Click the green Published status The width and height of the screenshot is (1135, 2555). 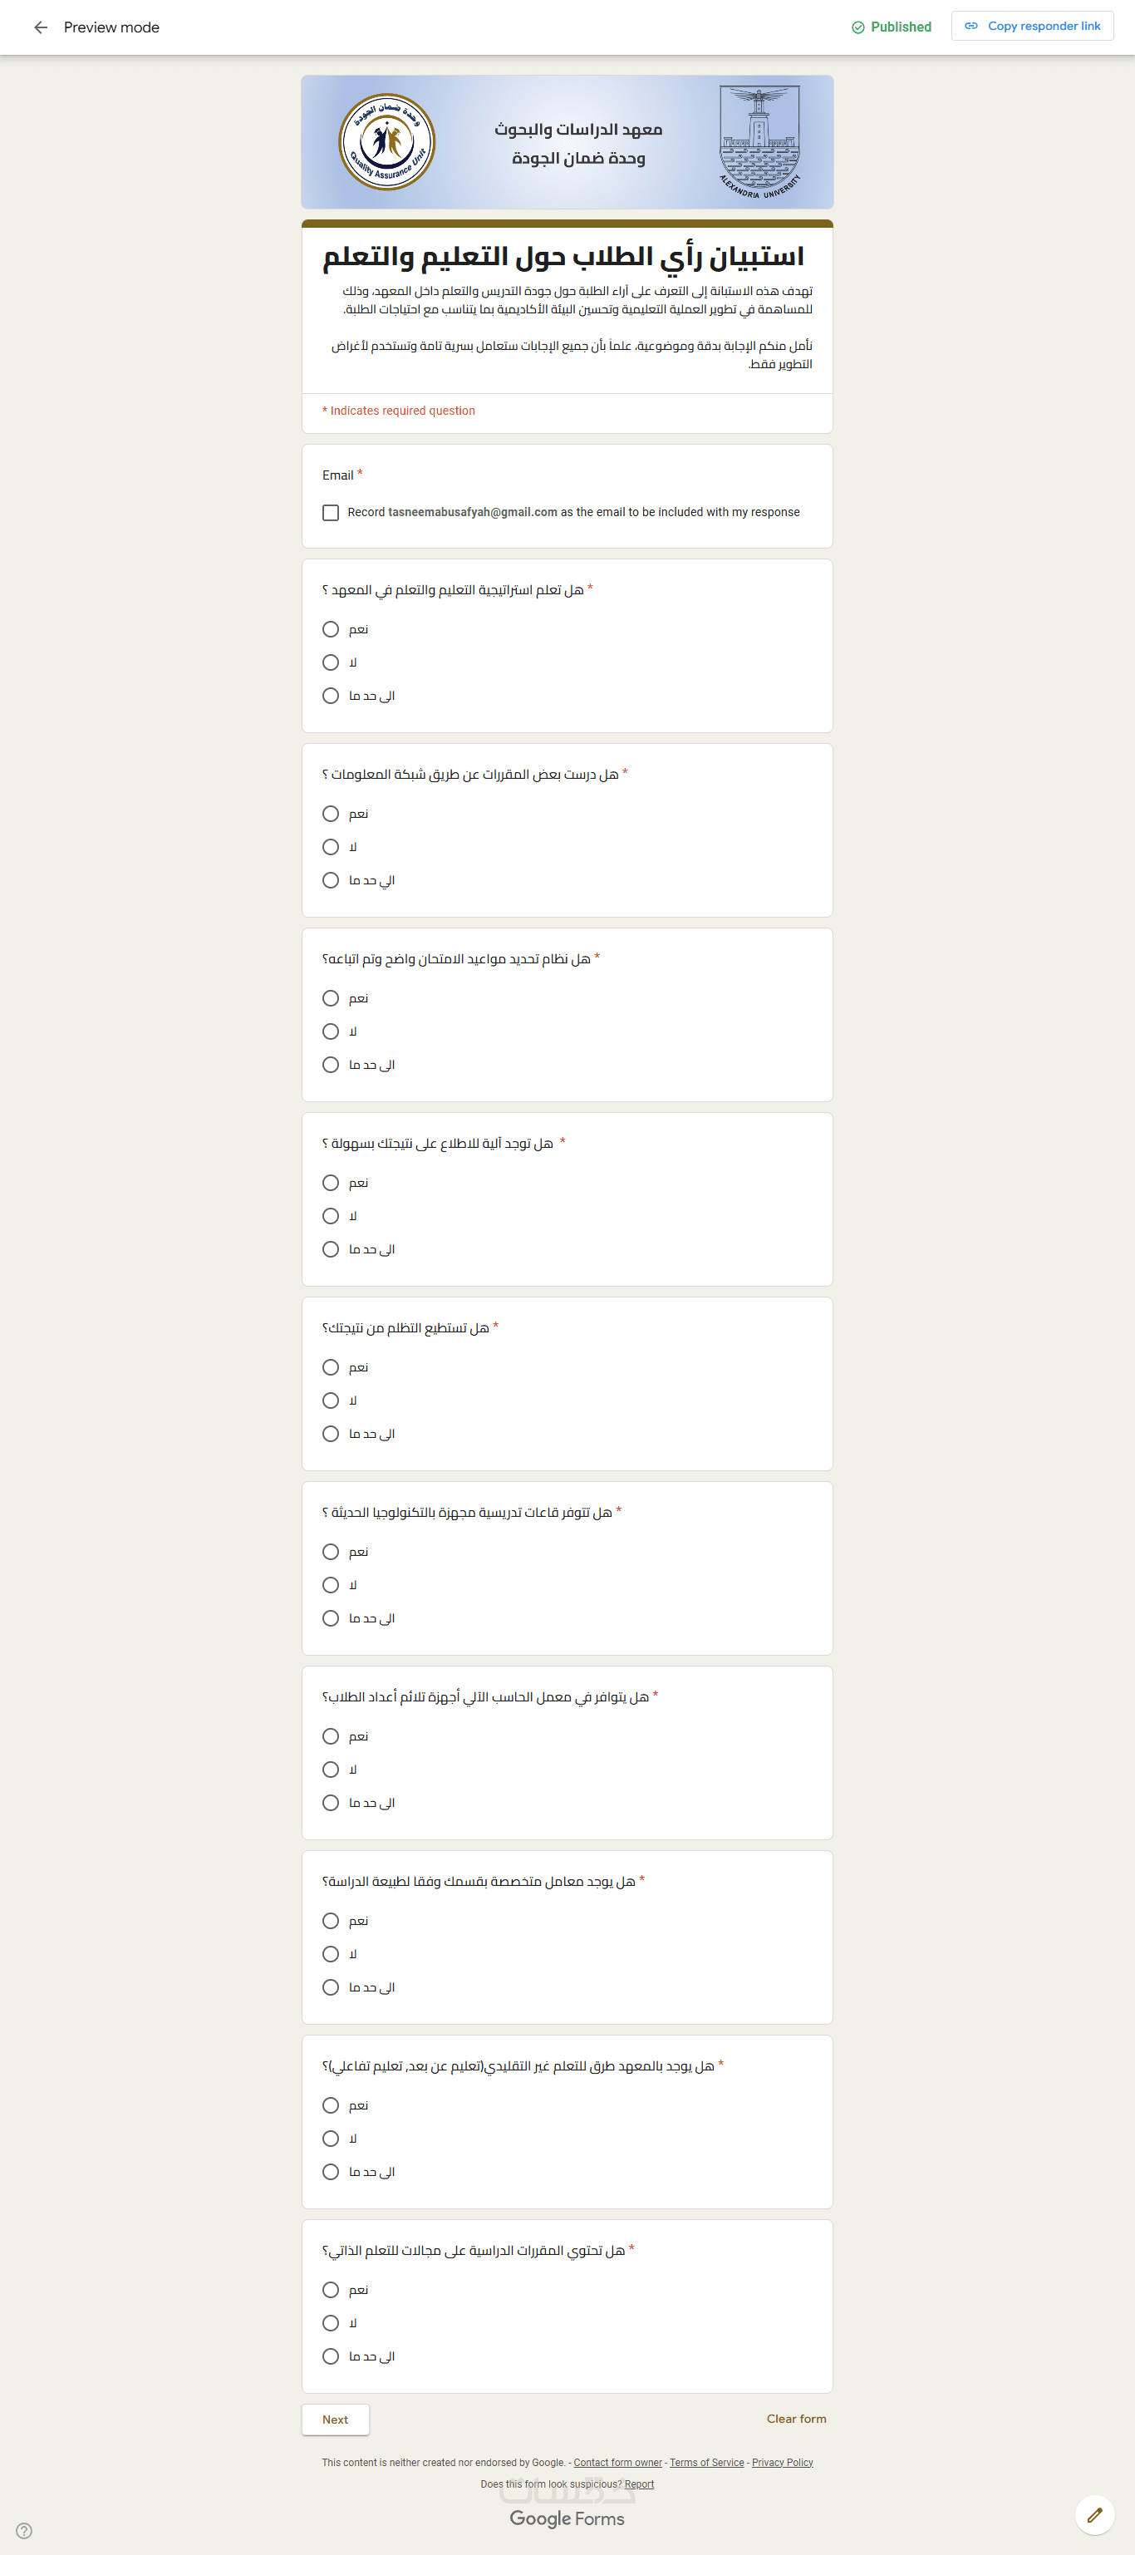(892, 27)
